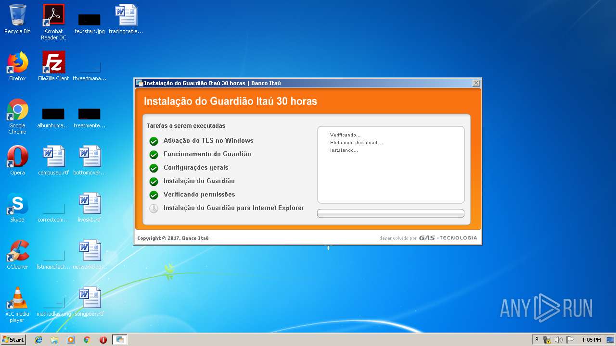This screenshot has height=346, width=616.
Task: Launch Skype desktop shortcut
Action: click(x=17, y=208)
